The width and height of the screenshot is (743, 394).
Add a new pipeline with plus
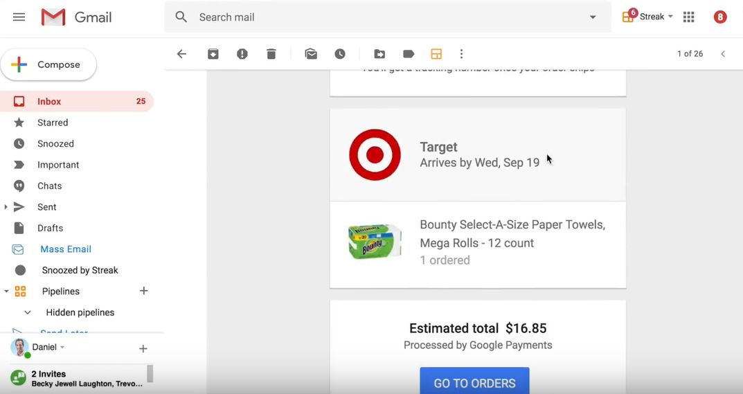(x=143, y=291)
